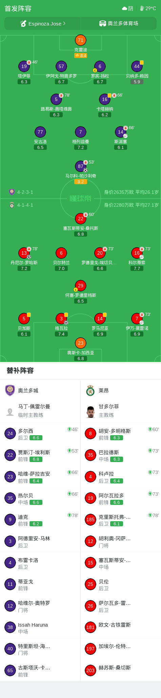Tap yellow card icon on player 44 贝纳多-赖因
The image size is (161, 698).
tap(142, 63)
